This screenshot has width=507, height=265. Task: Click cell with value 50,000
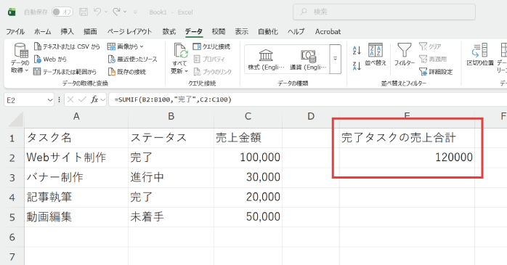[248, 217]
